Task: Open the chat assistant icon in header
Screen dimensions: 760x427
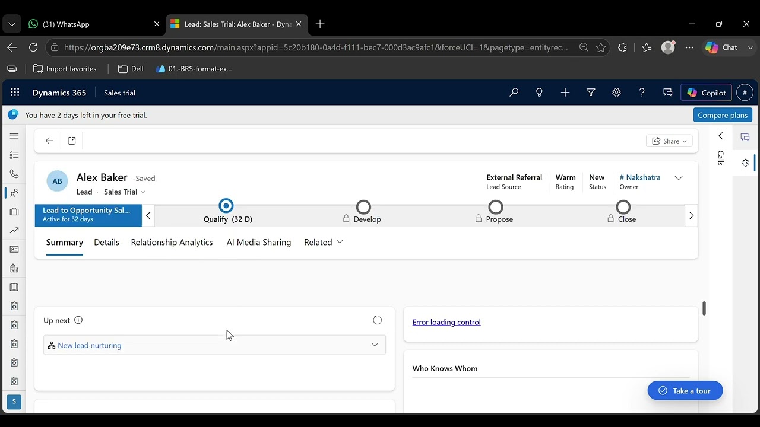Action: (668, 93)
